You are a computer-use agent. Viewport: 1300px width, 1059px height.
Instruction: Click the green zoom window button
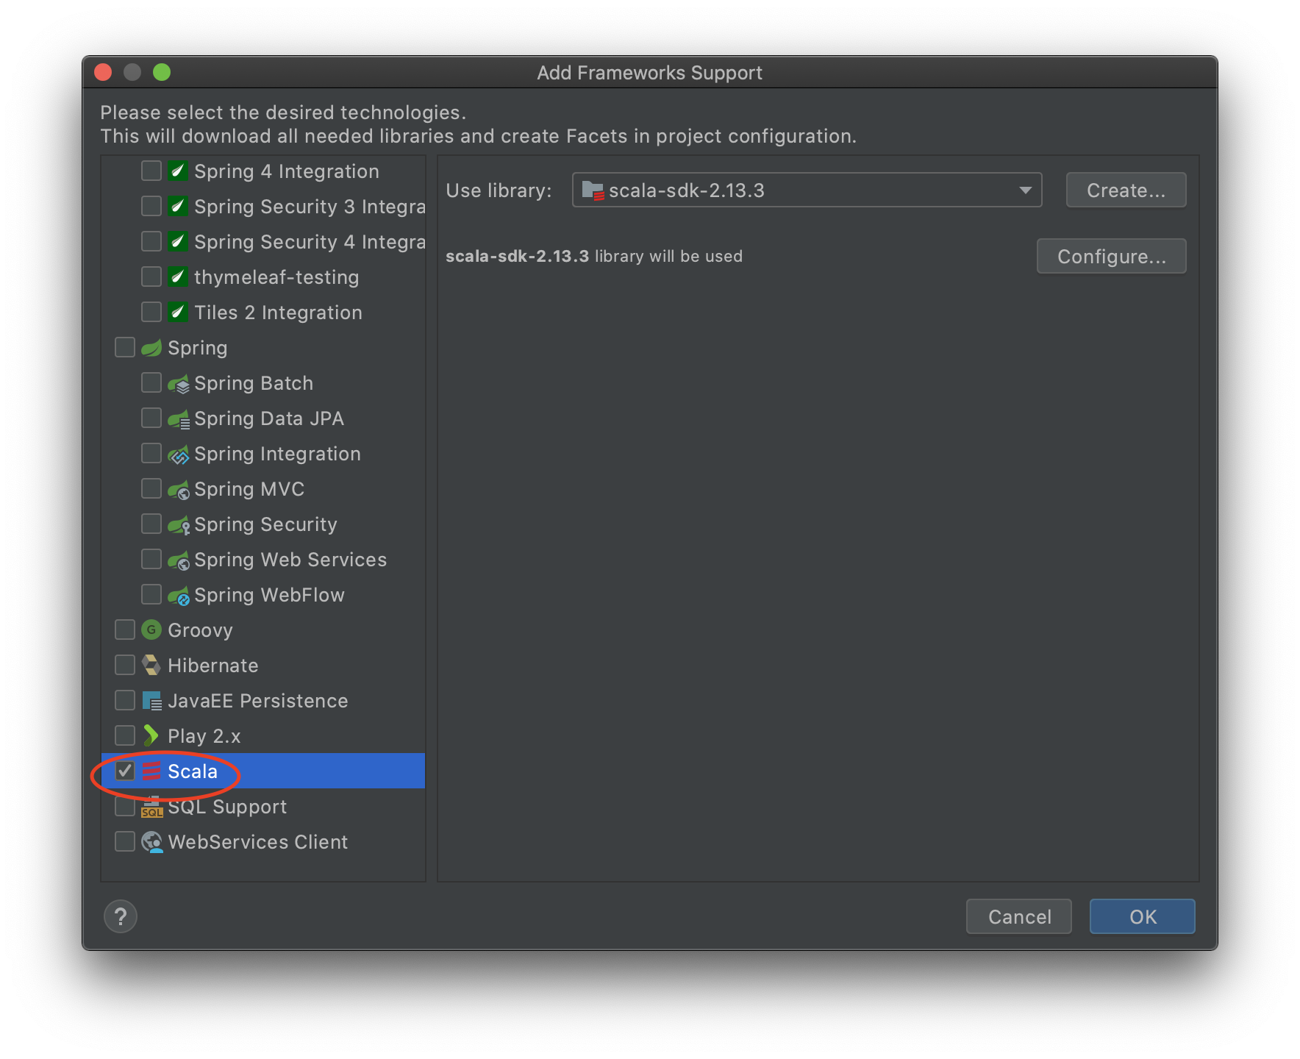coord(162,72)
